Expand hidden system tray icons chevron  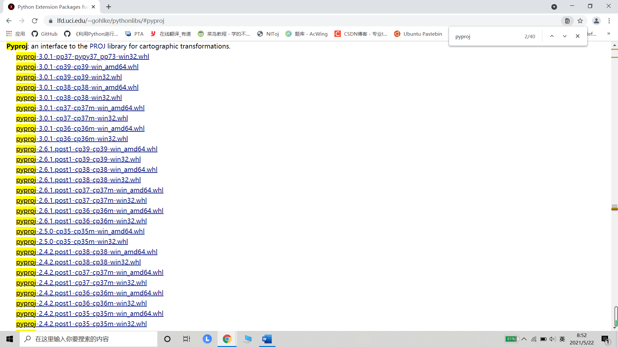coord(524,339)
